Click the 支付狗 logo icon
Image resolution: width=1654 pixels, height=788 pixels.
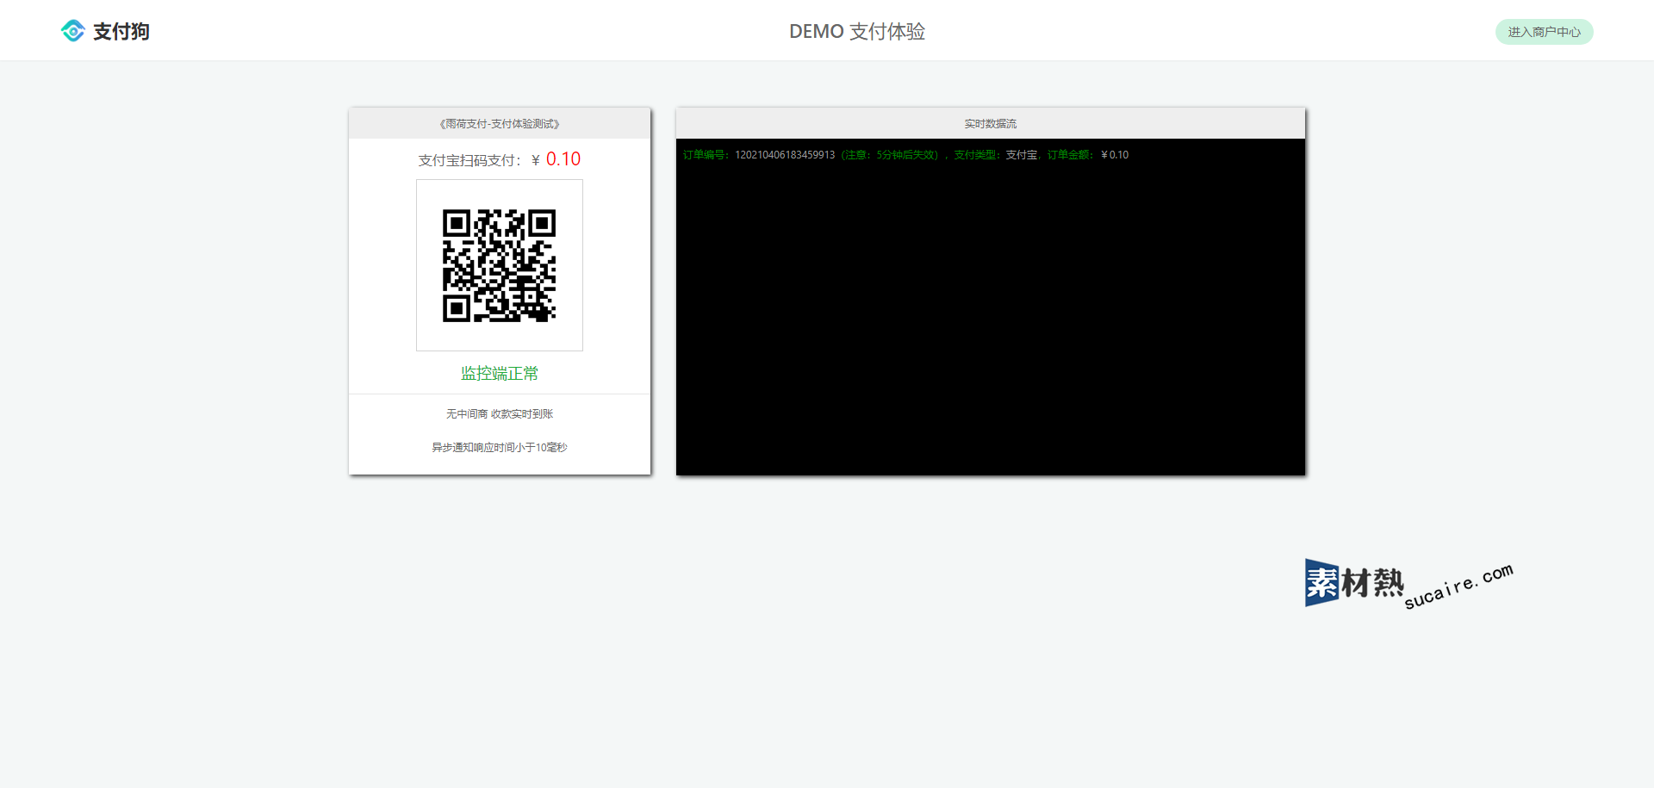click(73, 31)
